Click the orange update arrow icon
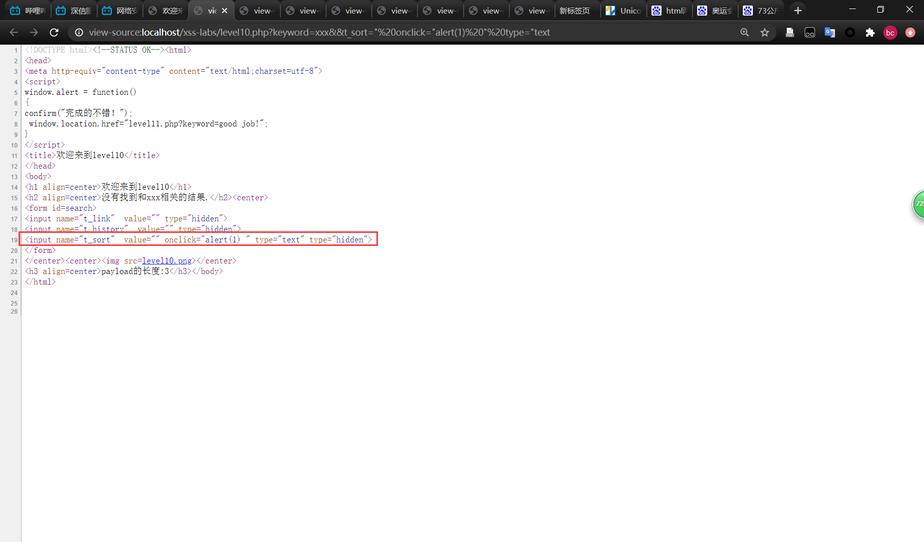924x542 pixels. 910,33
